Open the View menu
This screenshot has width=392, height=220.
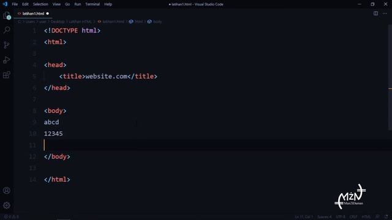pyautogui.click(x=56, y=4)
